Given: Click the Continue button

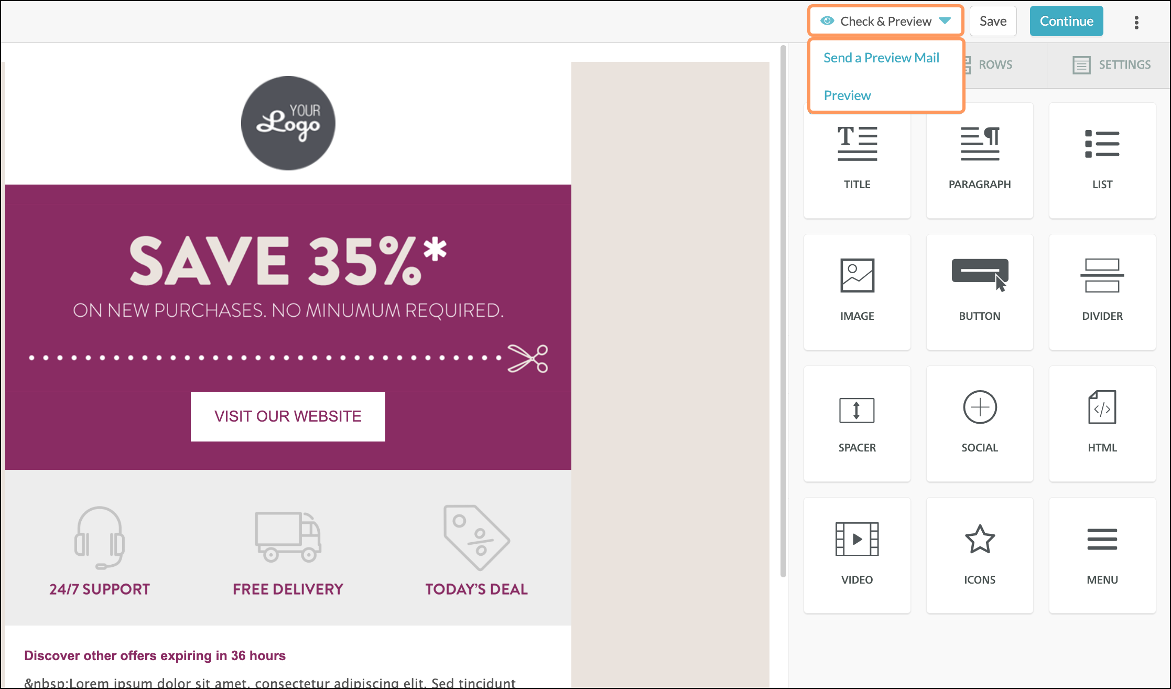Looking at the screenshot, I should click(x=1066, y=21).
